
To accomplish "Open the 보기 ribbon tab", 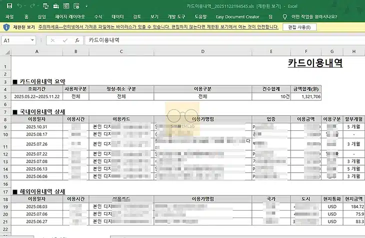I will pyautogui.click(x=154, y=17).
